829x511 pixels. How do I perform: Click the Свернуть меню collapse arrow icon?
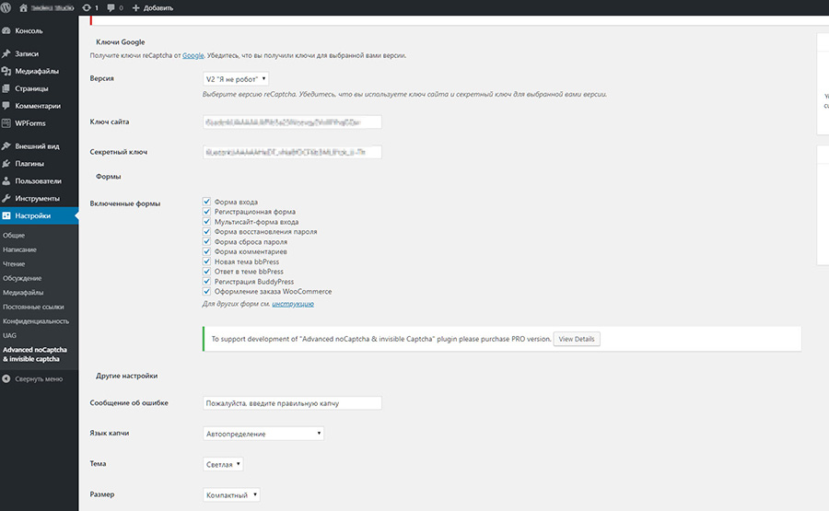[6, 379]
